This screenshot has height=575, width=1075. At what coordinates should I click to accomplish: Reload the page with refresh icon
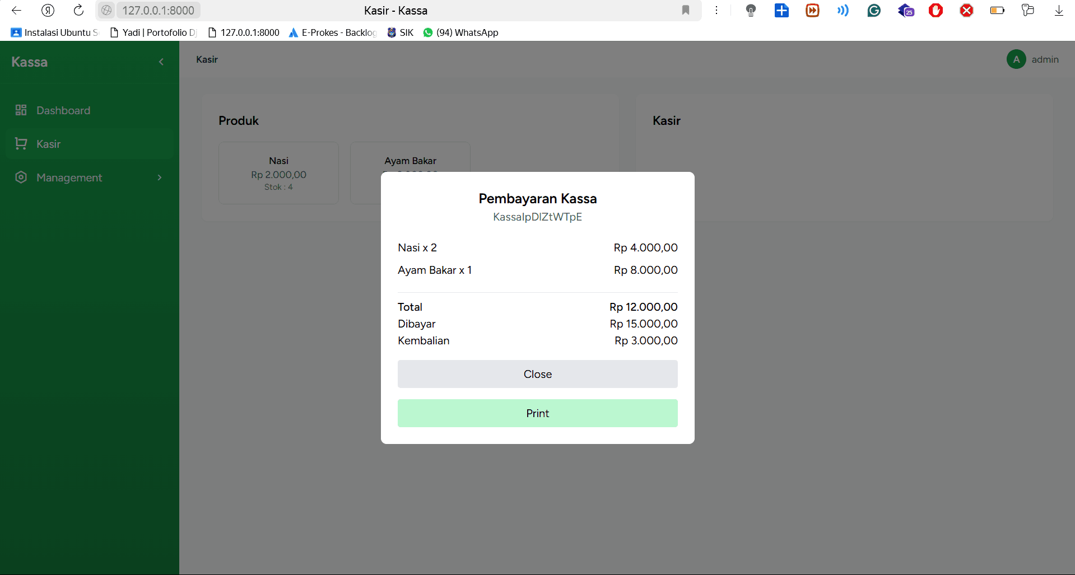click(x=78, y=10)
